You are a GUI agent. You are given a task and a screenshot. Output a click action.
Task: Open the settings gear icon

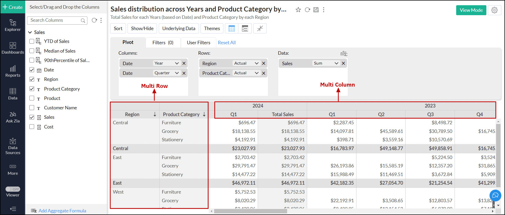[x=495, y=10]
